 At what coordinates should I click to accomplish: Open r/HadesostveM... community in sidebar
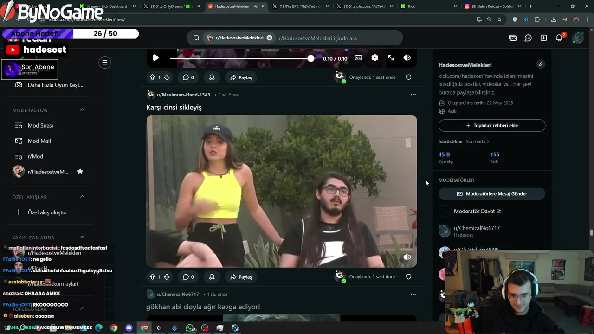click(x=48, y=172)
